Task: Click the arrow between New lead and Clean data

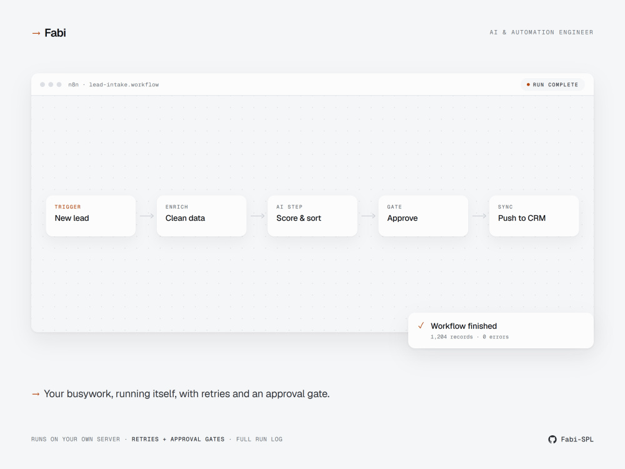Action: [147, 216]
